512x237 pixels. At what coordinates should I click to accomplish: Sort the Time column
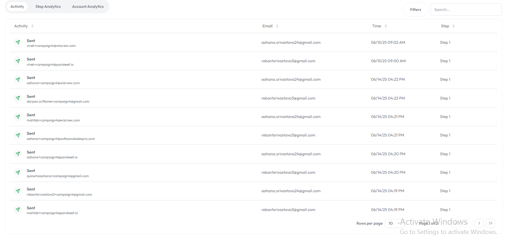tap(386, 26)
